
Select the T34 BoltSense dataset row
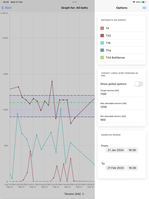tap(123, 58)
